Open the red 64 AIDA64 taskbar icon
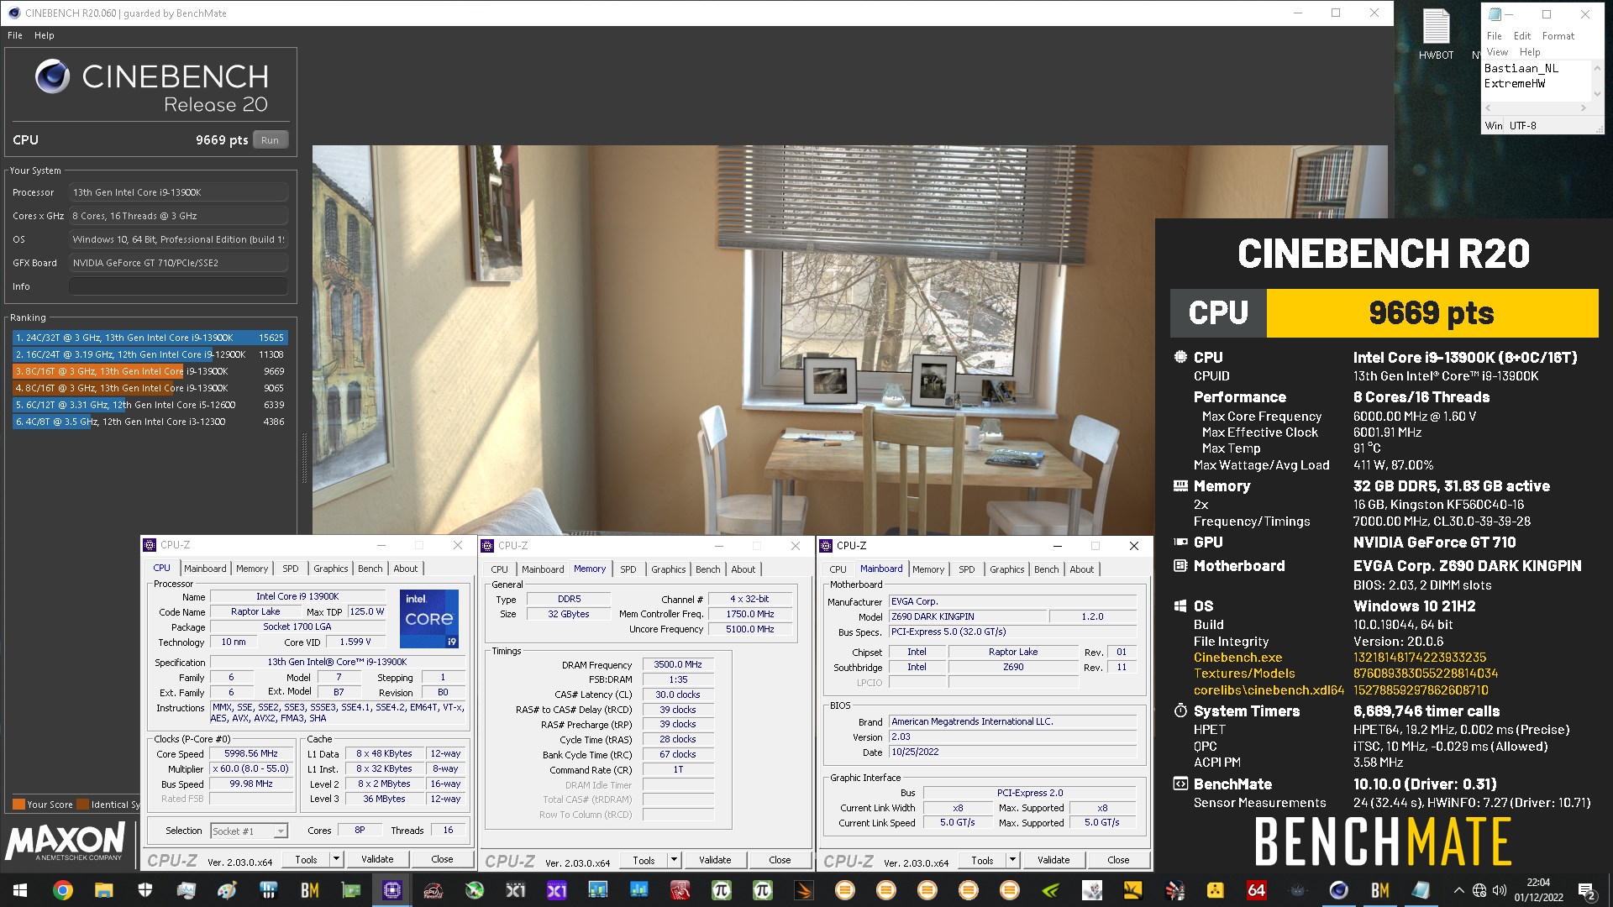Screen dimensions: 1613x907 tap(1256, 890)
